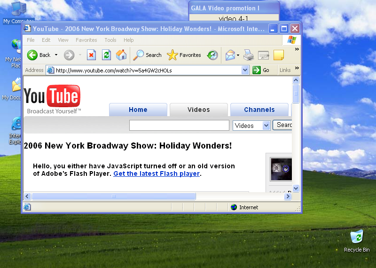Viewport: 376px width, 268px height.
Task: Click the address bar URL field
Action: coord(148,71)
